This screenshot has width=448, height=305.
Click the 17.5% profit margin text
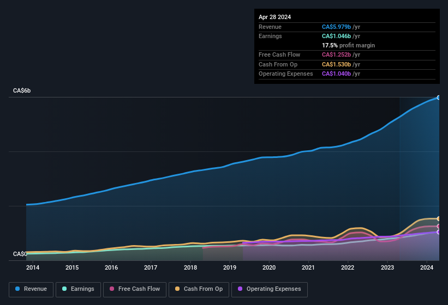tap(348, 45)
